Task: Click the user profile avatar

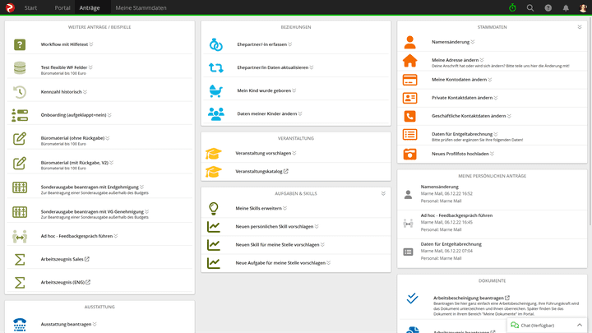Action: pyautogui.click(x=583, y=7)
